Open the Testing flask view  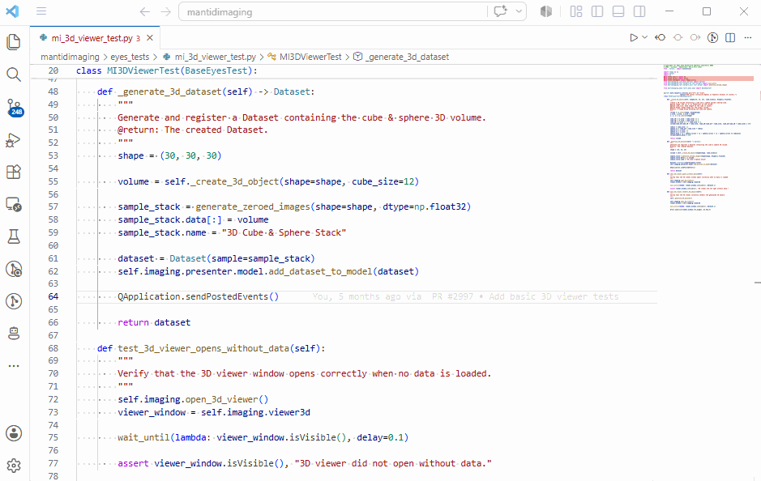point(14,236)
